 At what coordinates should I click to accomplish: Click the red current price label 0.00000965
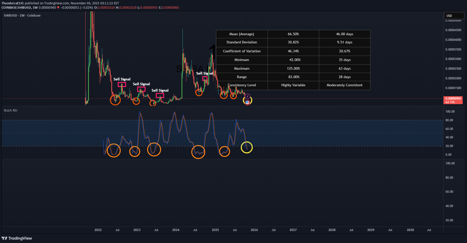(x=453, y=99)
